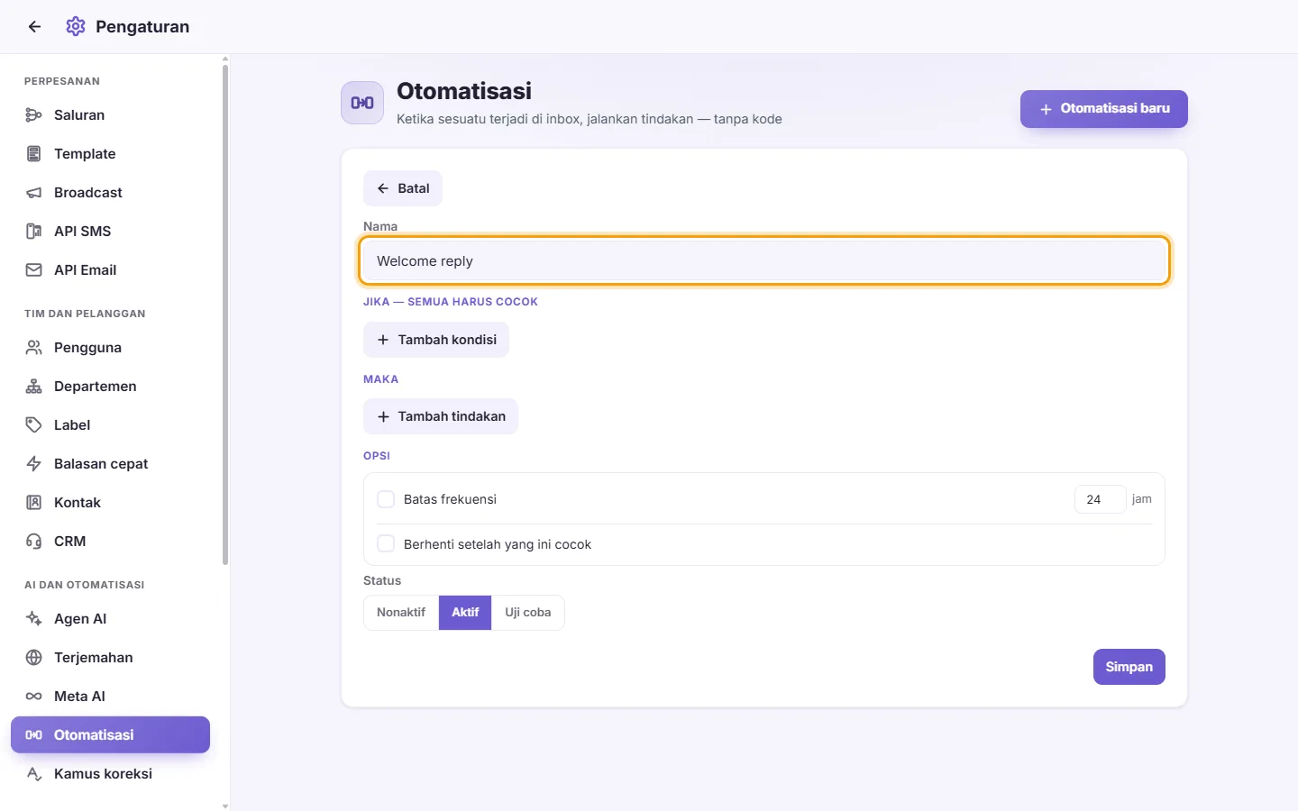Save the automation with Simpan
Image resolution: width=1298 pixels, height=811 pixels.
tap(1129, 667)
